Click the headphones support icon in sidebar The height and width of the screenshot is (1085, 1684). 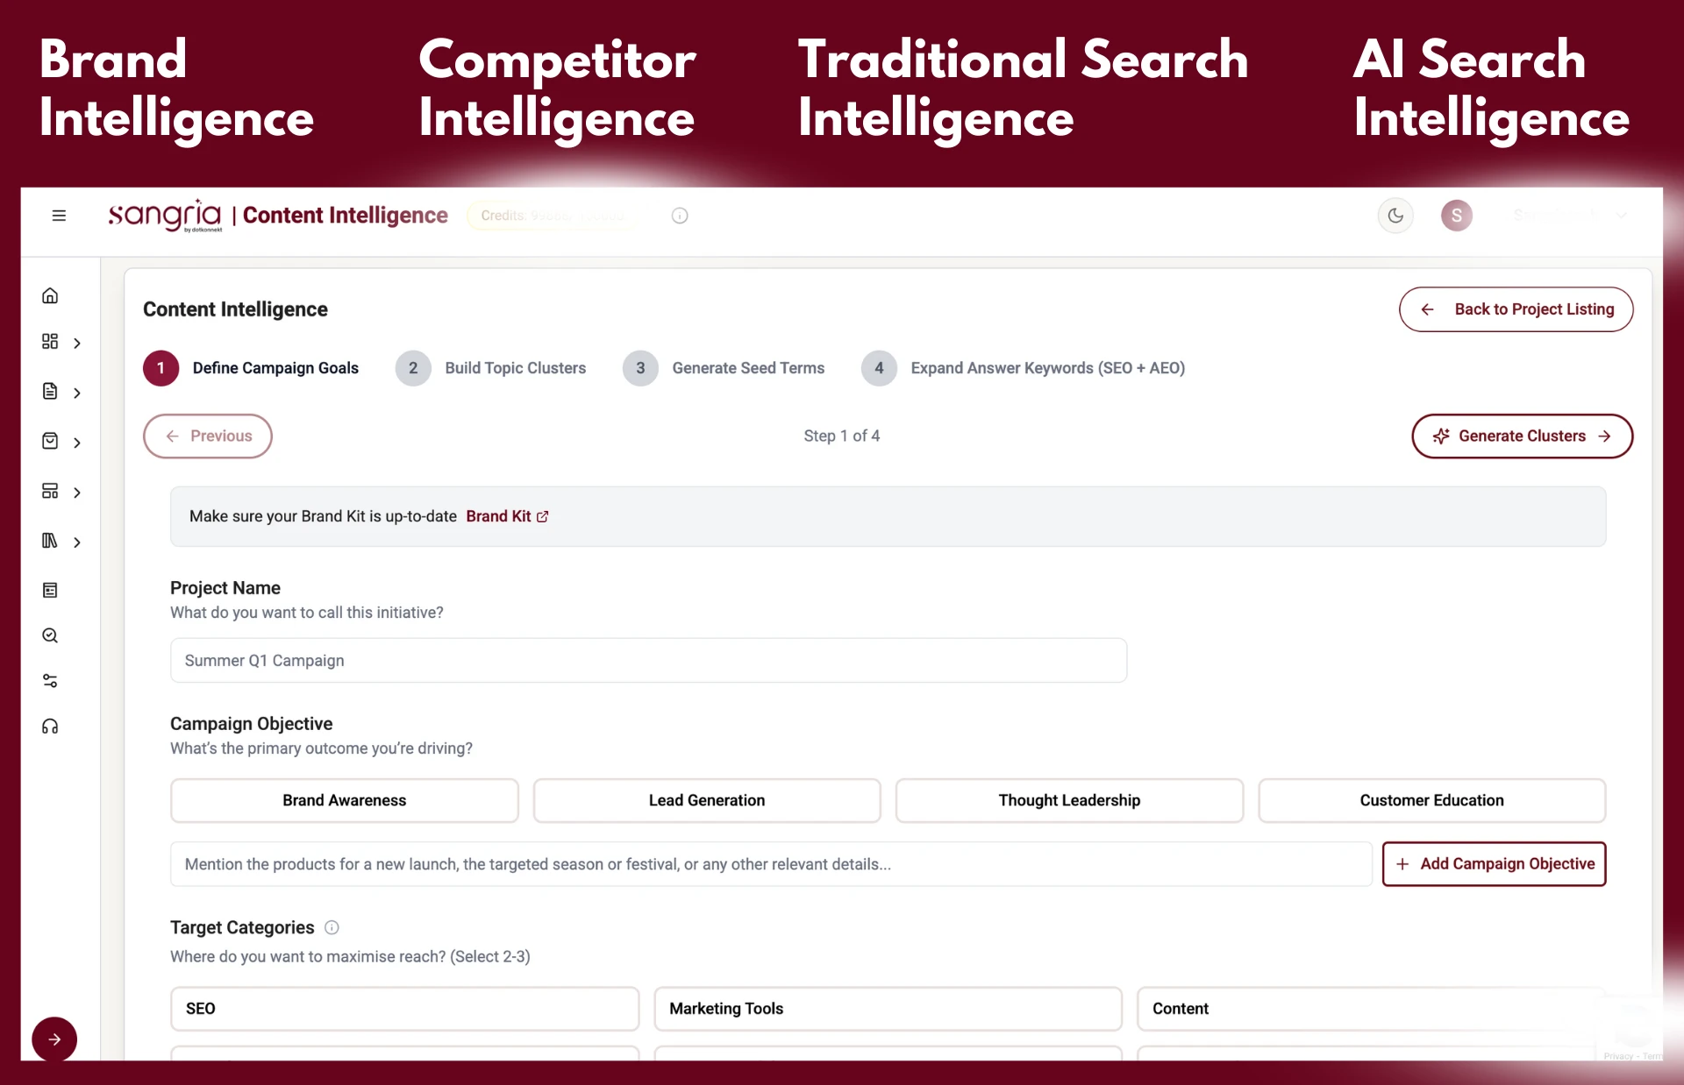pos(50,726)
